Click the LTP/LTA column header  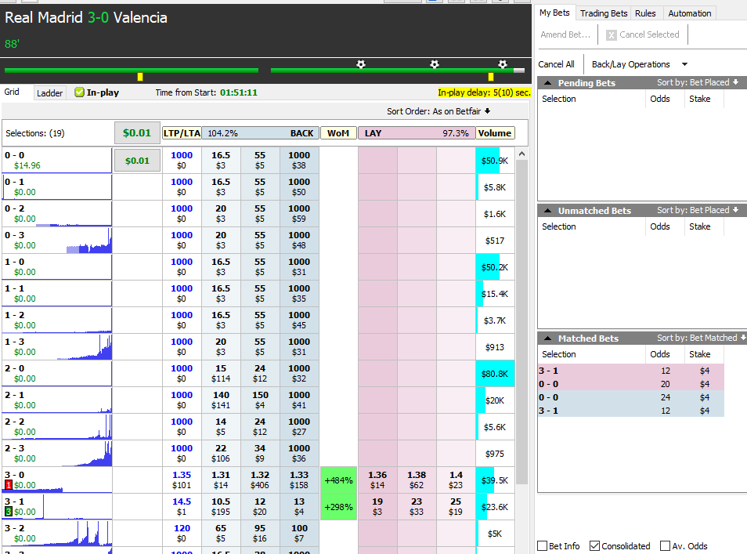[182, 133]
